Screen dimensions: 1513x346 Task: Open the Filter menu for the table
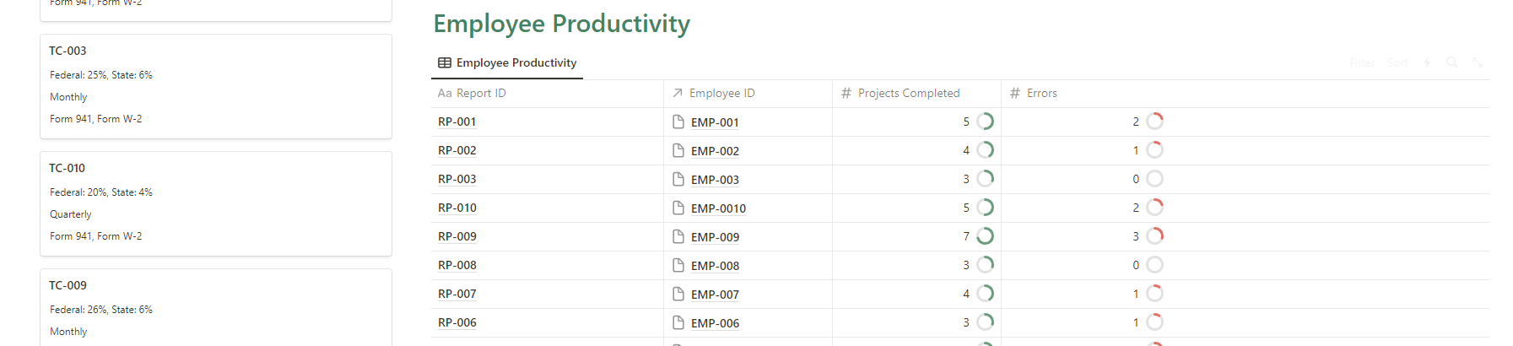(x=1362, y=62)
